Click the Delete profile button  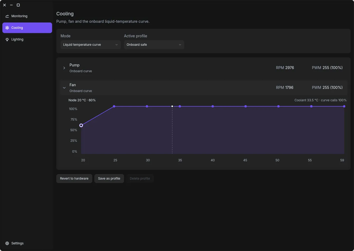pyautogui.click(x=140, y=179)
